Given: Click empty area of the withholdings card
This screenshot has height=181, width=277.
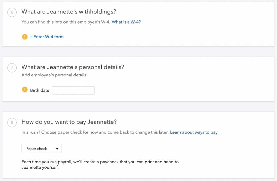Looking at the screenshot, I should [194, 34].
